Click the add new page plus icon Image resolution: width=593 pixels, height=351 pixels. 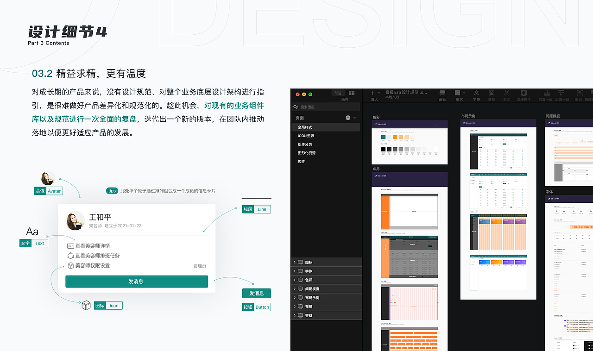tap(348, 118)
